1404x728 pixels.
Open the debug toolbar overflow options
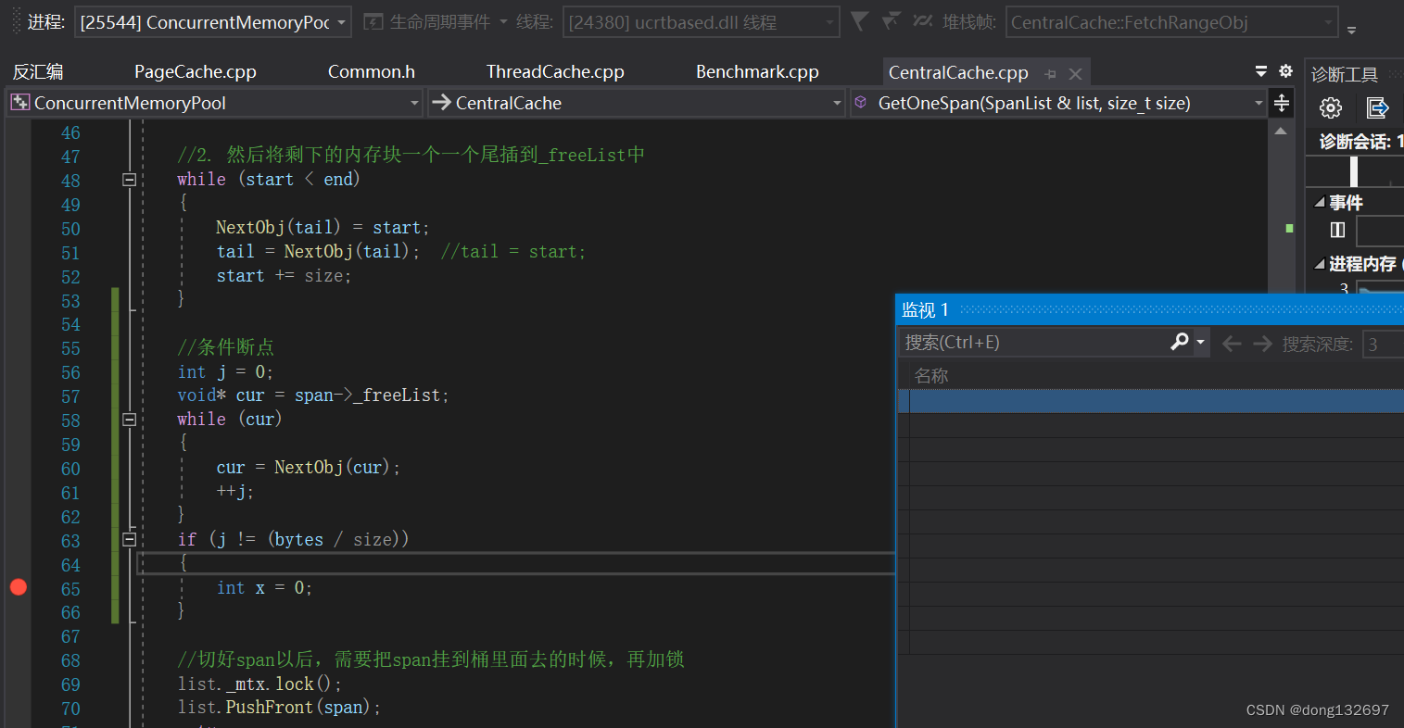pos(1351,30)
